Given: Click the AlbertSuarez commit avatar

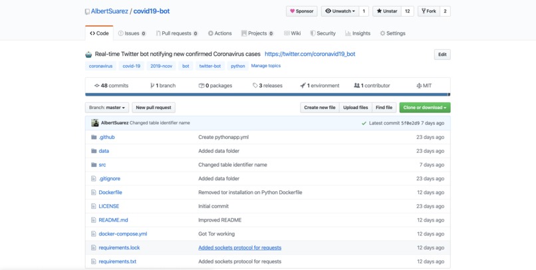Looking at the screenshot, I should 95,123.
